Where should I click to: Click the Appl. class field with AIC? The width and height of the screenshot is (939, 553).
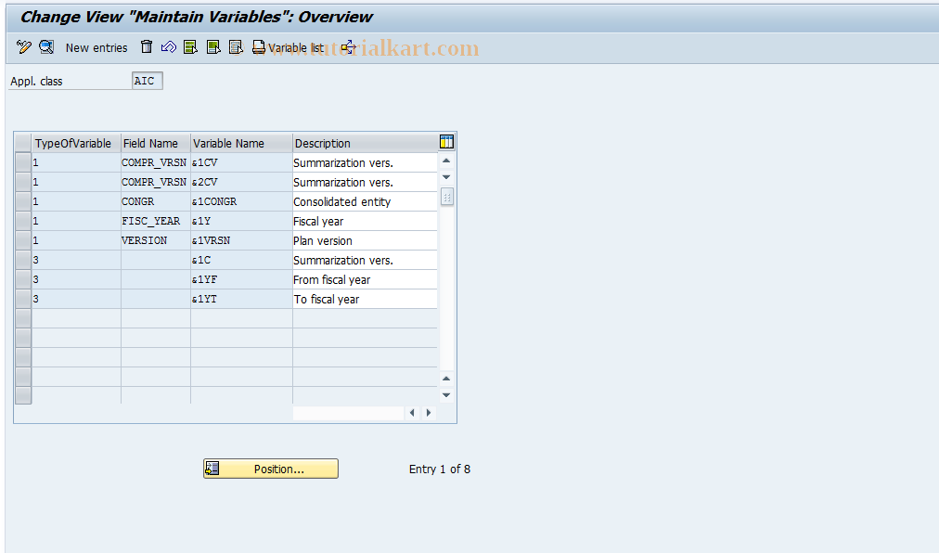click(x=147, y=81)
